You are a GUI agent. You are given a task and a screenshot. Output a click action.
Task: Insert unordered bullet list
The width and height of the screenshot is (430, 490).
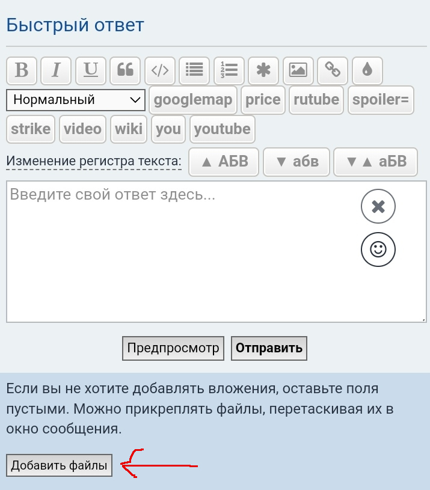pos(194,70)
